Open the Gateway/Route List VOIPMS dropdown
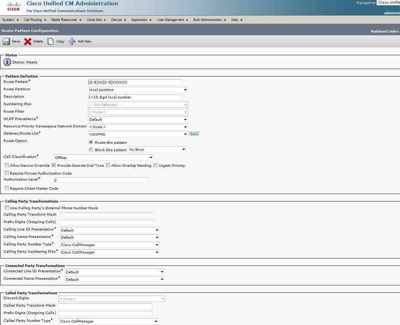 138,134
